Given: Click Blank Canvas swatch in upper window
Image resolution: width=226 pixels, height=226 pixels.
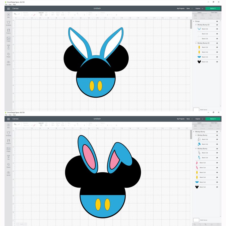Looking at the screenshot, I should pyautogui.click(x=196, y=109).
